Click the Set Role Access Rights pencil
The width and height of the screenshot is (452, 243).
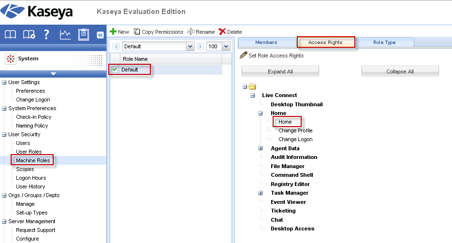tap(244, 56)
